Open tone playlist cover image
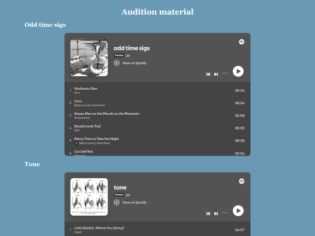The height and width of the screenshot is (236, 315). [x=89, y=197]
